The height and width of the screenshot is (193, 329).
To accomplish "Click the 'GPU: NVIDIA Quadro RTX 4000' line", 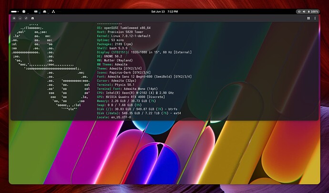I will tap(131, 97).
